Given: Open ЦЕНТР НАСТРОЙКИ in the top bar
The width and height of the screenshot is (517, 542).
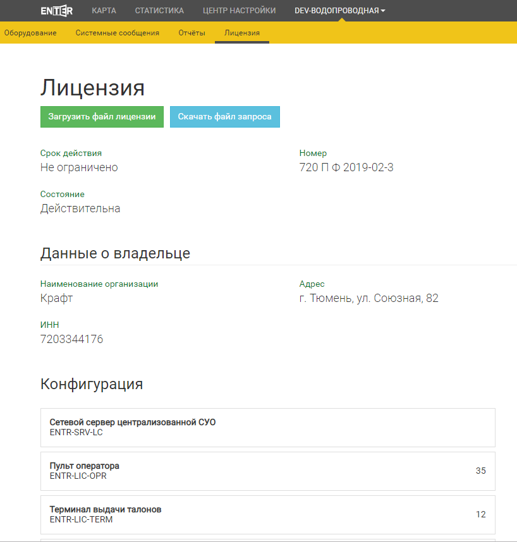Looking at the screenshot, I should pyautogui.click(x=239, y=11).
